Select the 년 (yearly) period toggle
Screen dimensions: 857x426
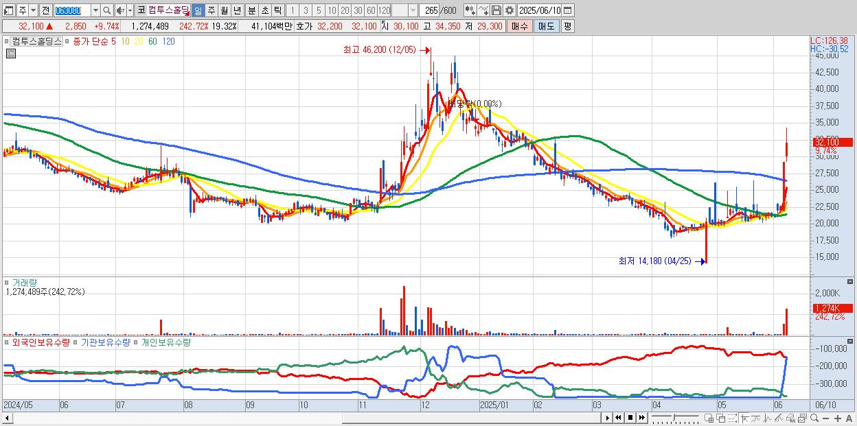pos(237,10)
